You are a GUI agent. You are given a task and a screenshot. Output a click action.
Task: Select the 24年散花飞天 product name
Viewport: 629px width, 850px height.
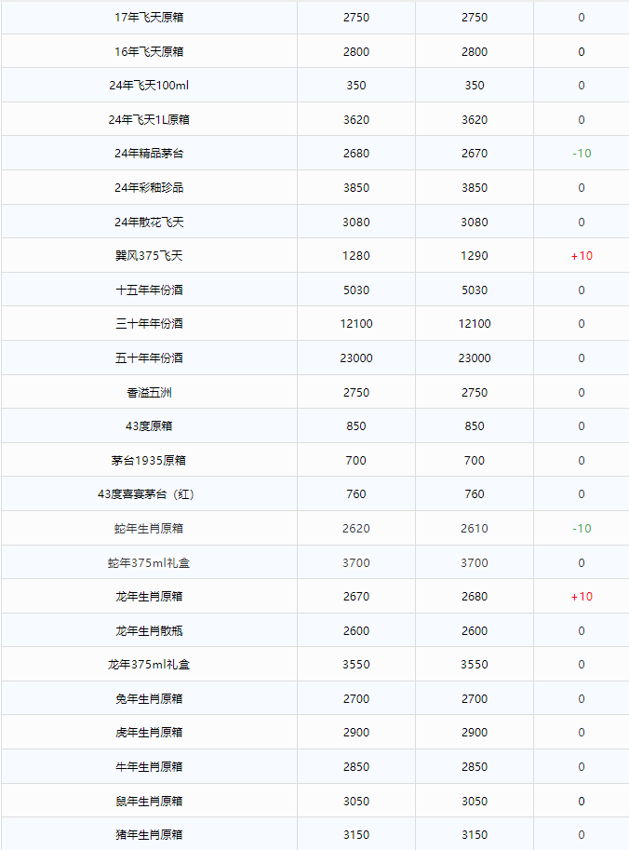(149, 222)
